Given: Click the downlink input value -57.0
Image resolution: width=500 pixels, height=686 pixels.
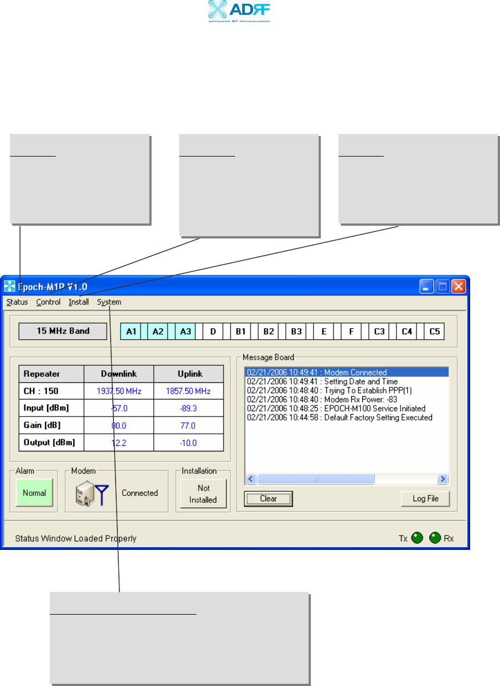Looking at the screenshot, I should [118, 409].
